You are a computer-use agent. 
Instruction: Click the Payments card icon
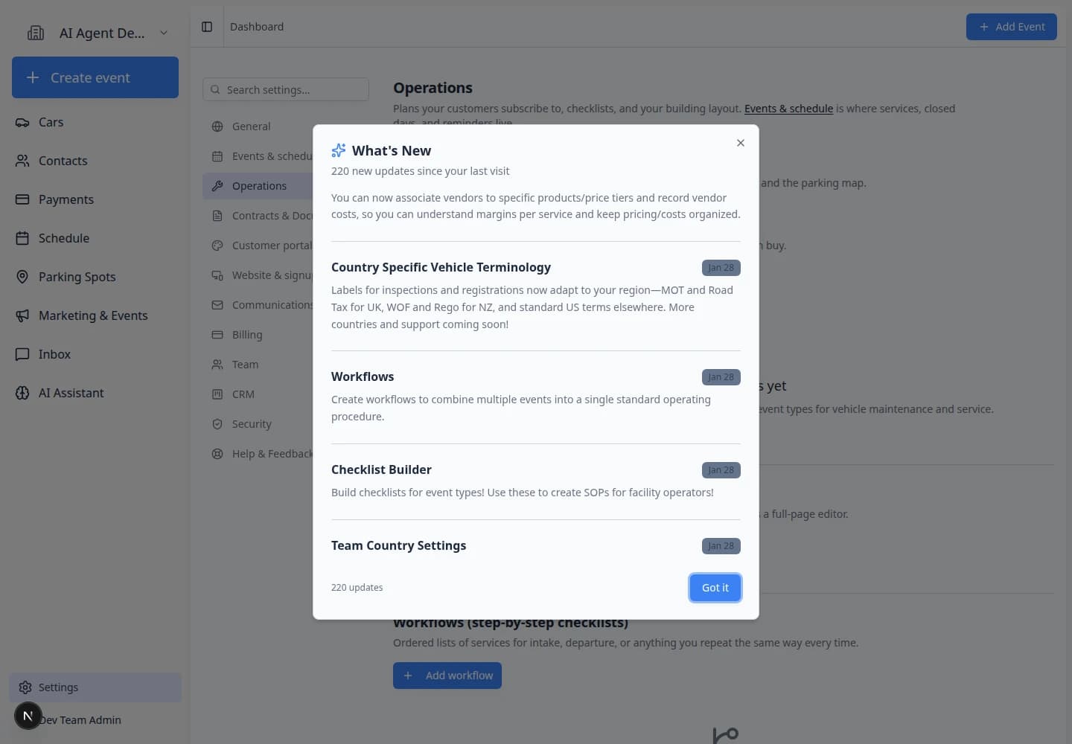22,199
